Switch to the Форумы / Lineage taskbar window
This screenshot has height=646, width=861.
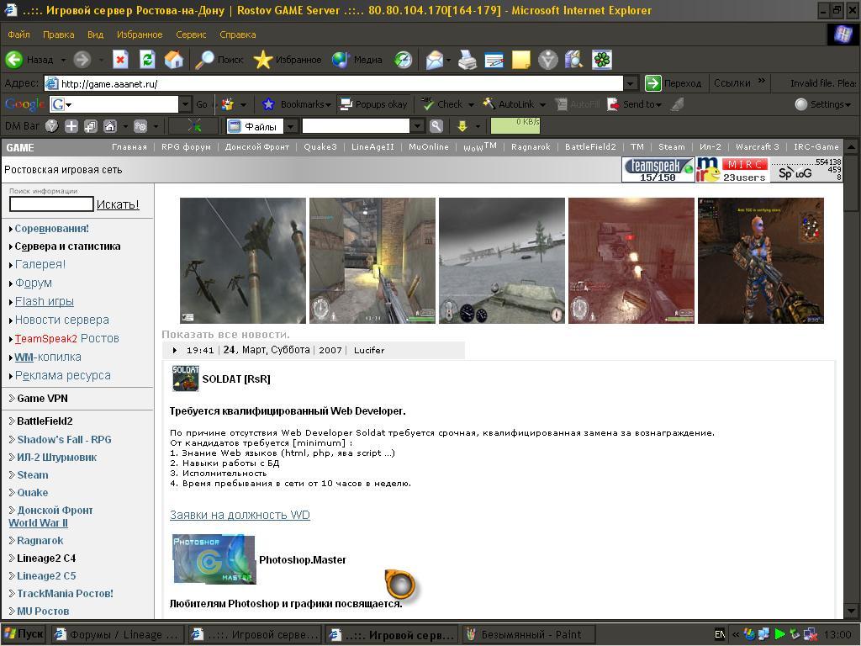117,634
